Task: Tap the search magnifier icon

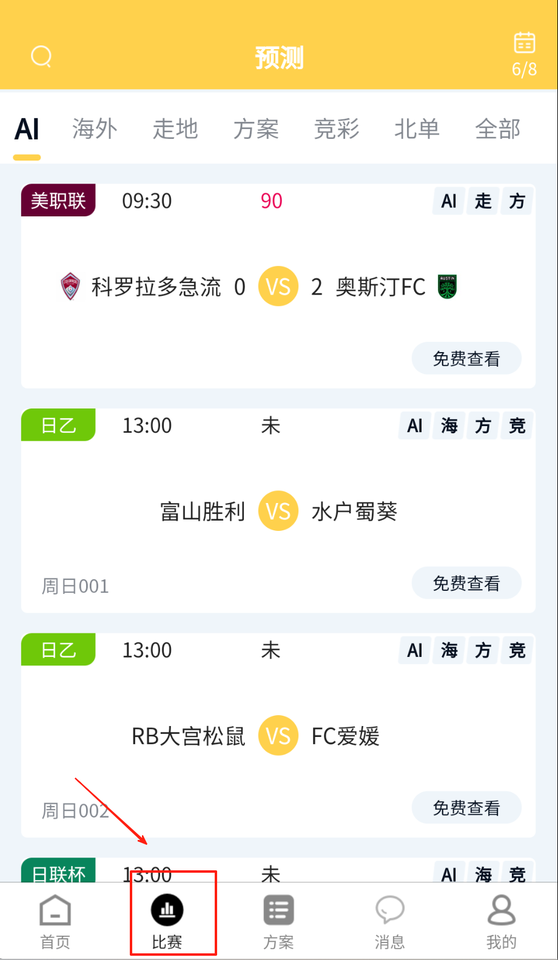Action: click(x=41, y=57)
